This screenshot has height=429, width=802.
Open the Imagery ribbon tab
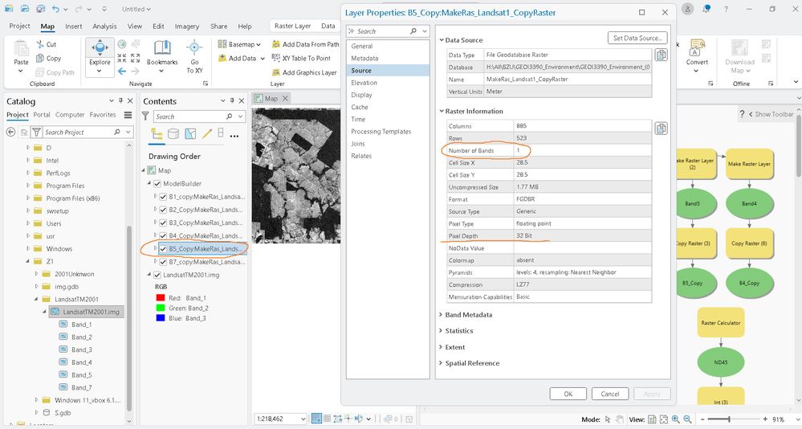pyautogui.click(x=188, y=27)
